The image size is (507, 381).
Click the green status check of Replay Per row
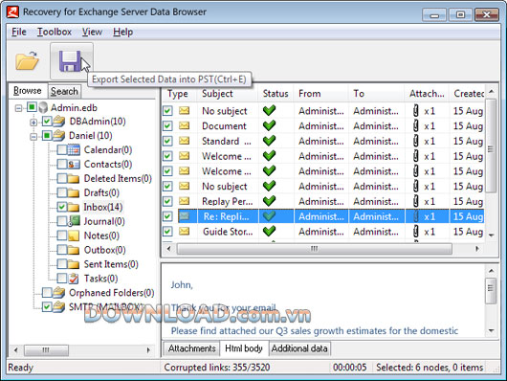tap(269, 201)
